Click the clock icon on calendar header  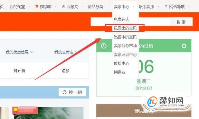click(x=104, y=46)
